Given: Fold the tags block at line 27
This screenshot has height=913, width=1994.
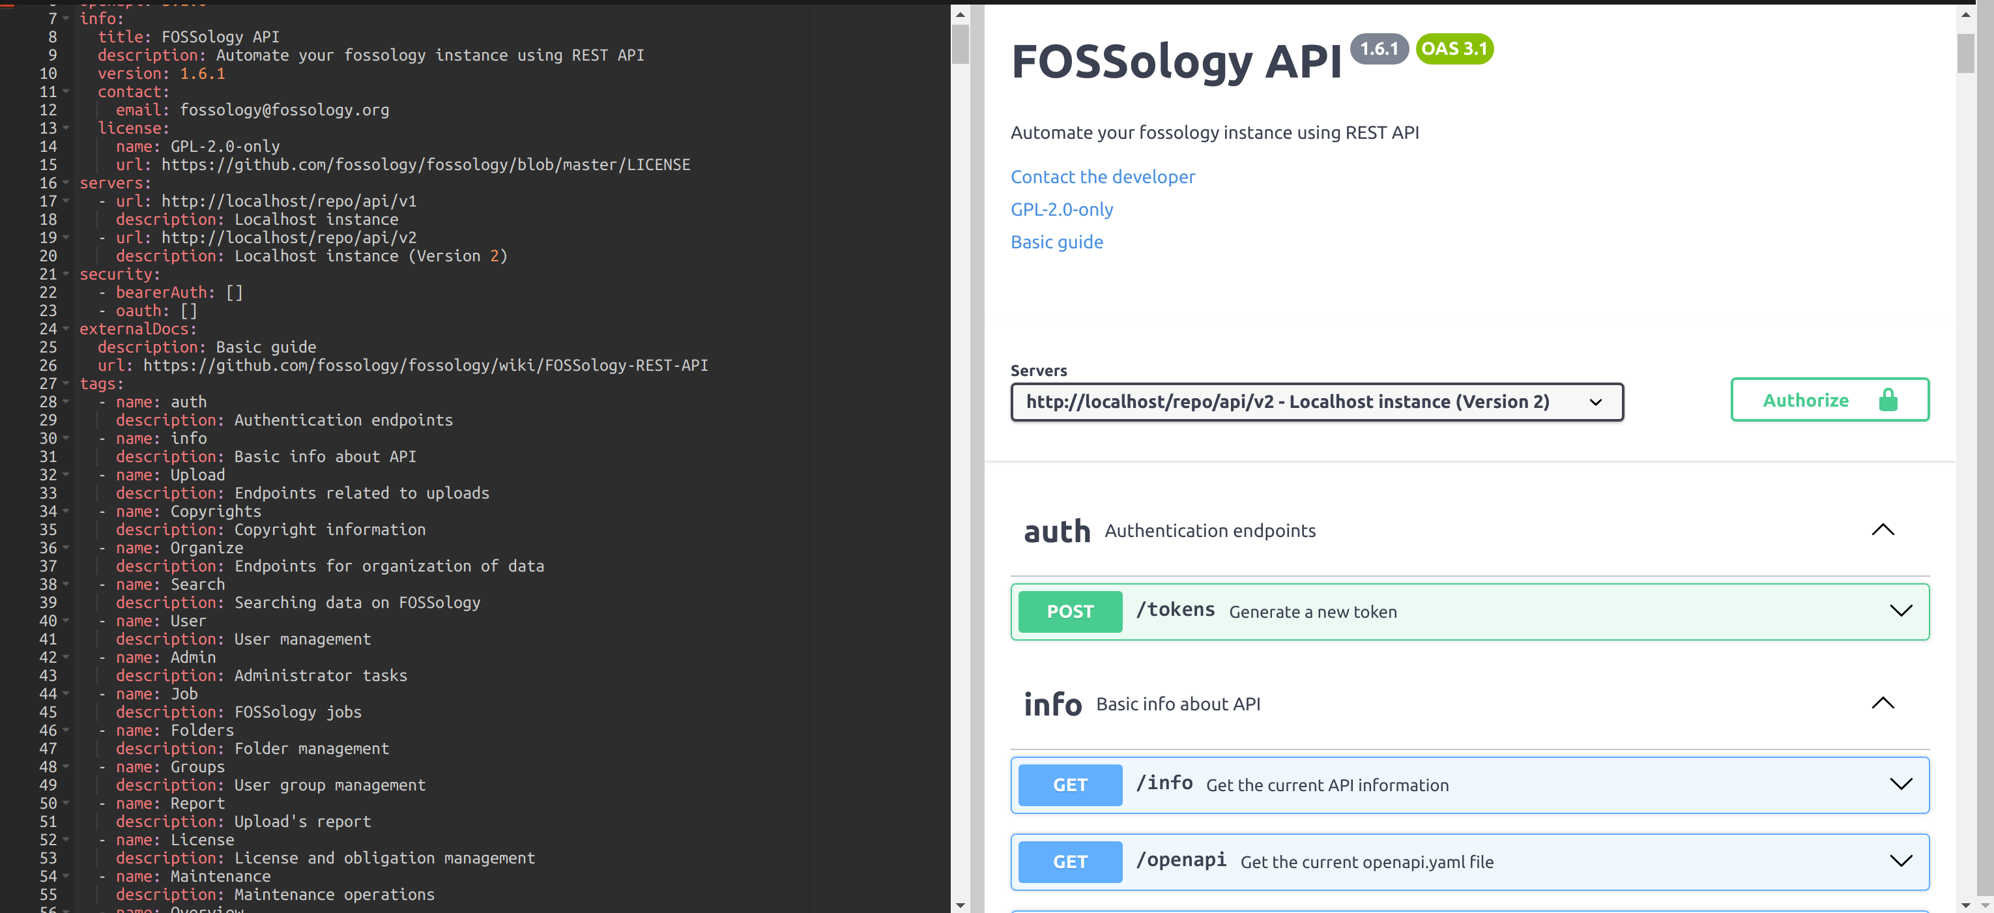Looking at the screenshot, I should 66,384.
